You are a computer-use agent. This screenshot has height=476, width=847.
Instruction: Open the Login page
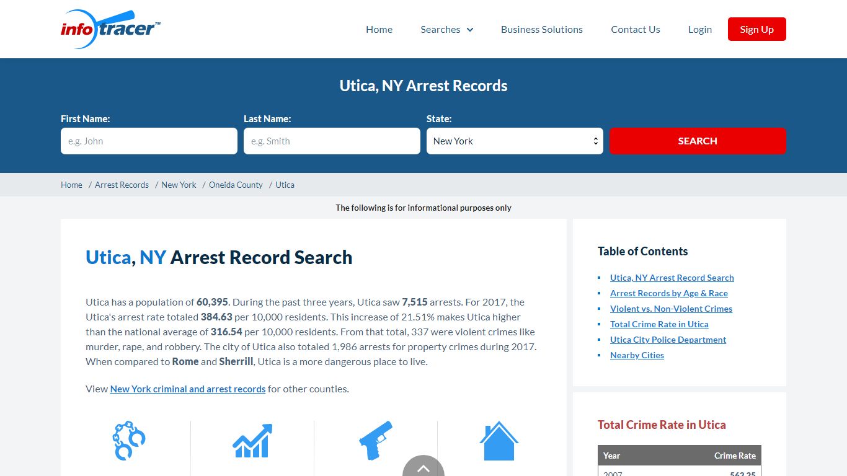point(700,29)
